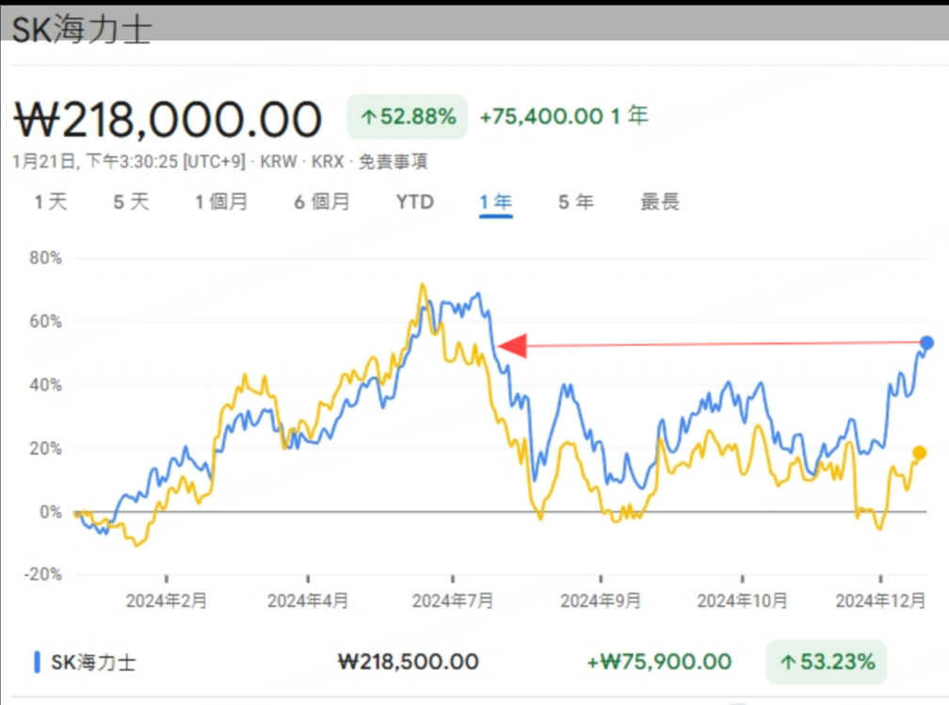949x705 pixels.
Task: Select the 1 年 range tab
Action: pos(495,201)
